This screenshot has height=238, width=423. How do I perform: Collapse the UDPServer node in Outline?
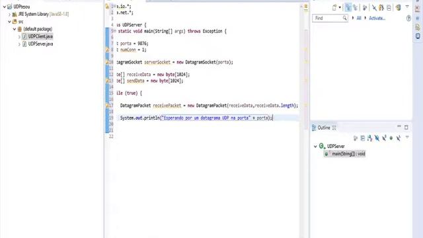pyautogui.click(x=315, y=146)
